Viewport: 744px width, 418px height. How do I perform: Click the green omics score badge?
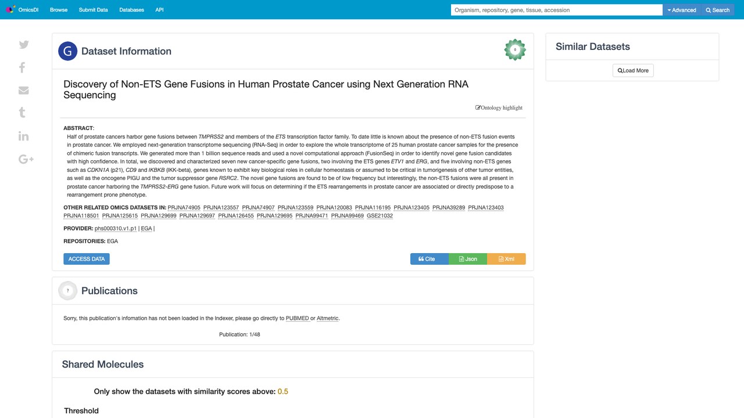coord(515,50)
